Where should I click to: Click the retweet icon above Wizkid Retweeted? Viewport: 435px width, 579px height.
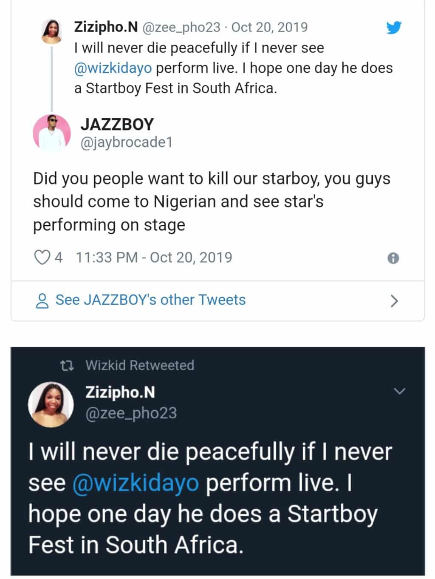pos(67,366)
